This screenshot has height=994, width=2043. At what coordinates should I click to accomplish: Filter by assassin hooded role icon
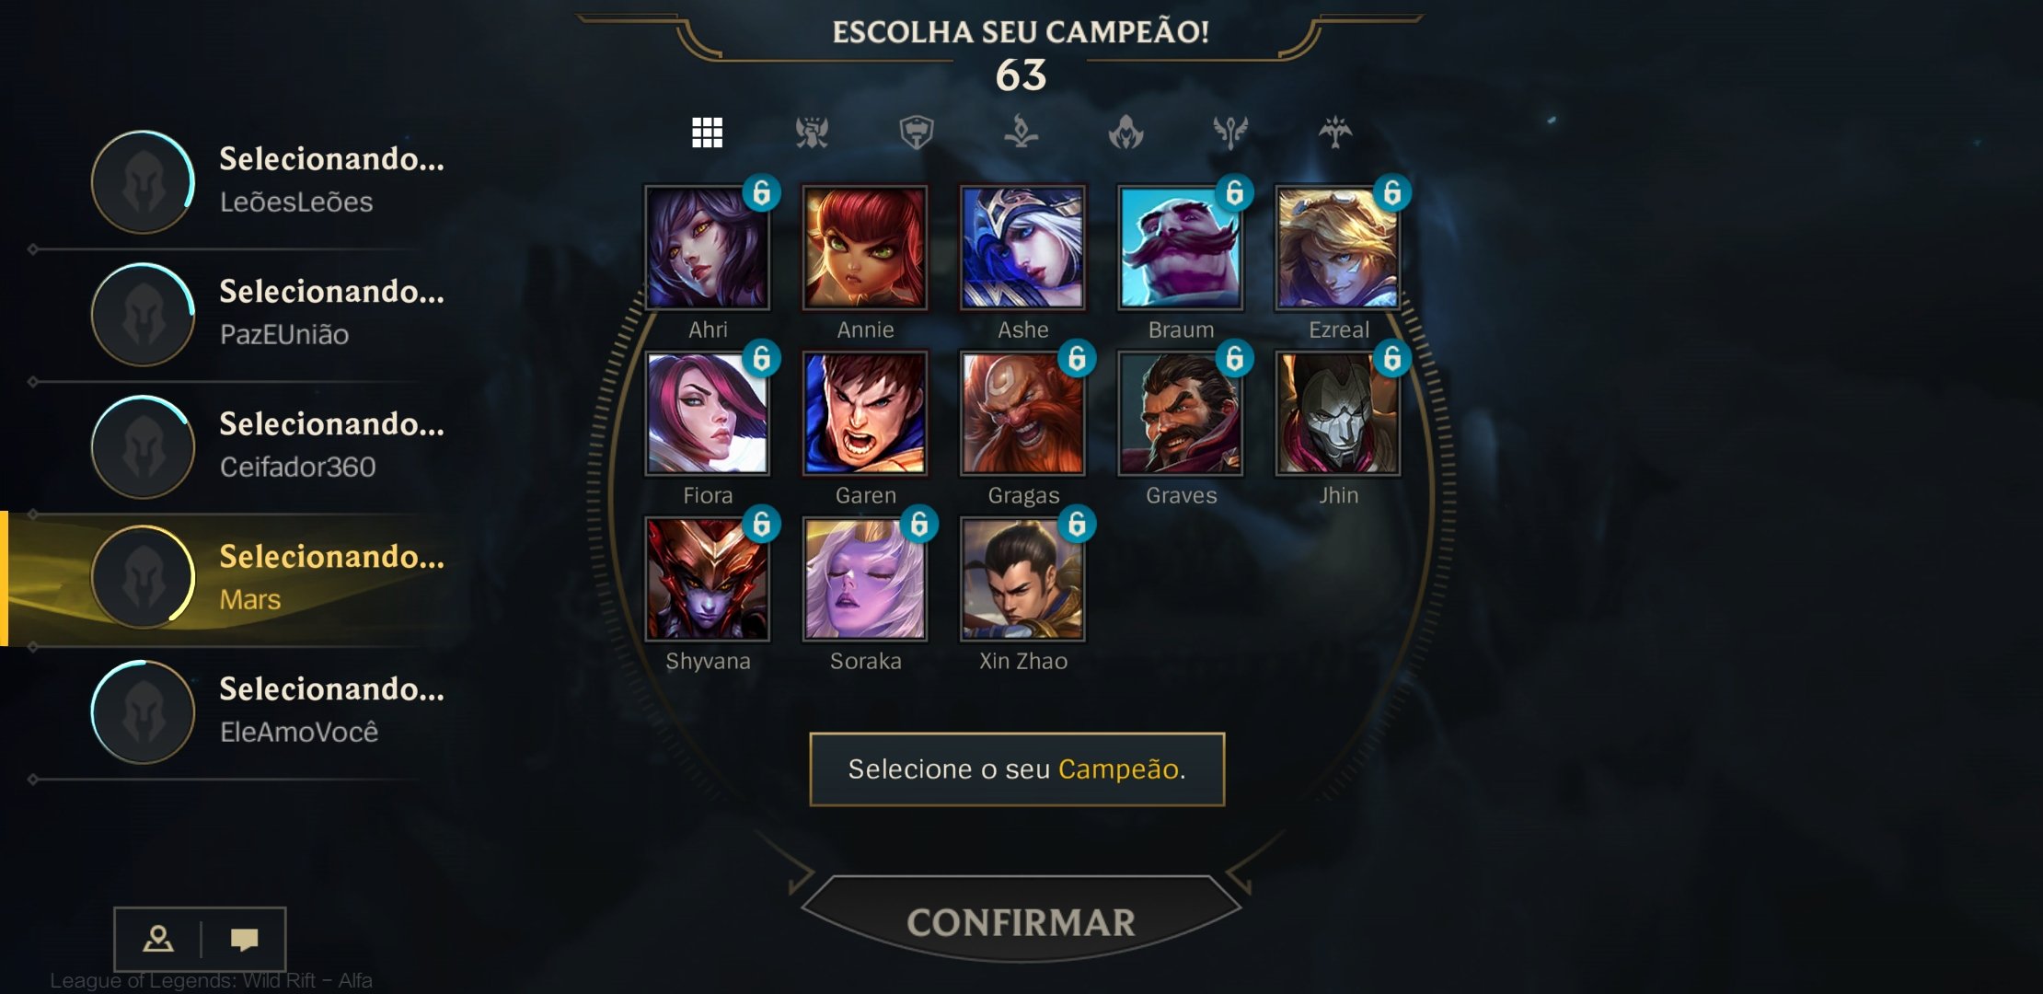pos(1125,133)
